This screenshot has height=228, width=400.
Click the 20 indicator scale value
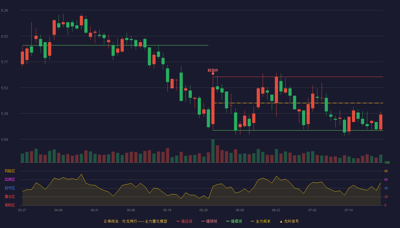[x=386, y=197]
